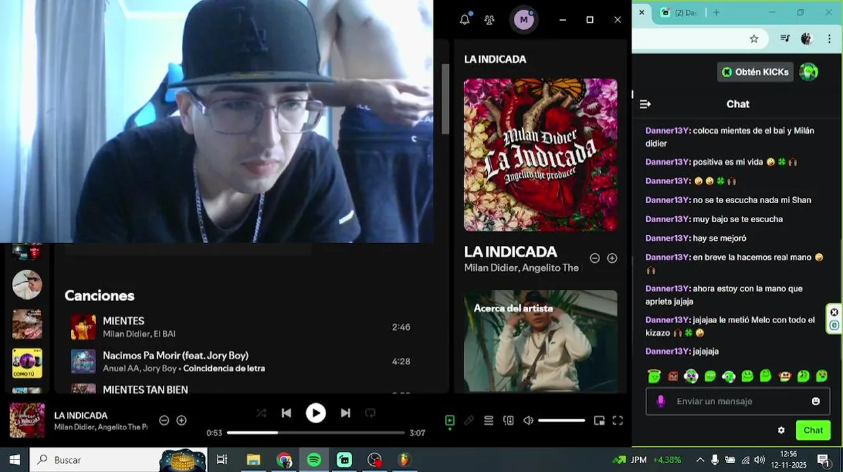This screenshot has height=472, width=843.
Task: Enter Spotify full screen mode
Action: tap(618, 420)
